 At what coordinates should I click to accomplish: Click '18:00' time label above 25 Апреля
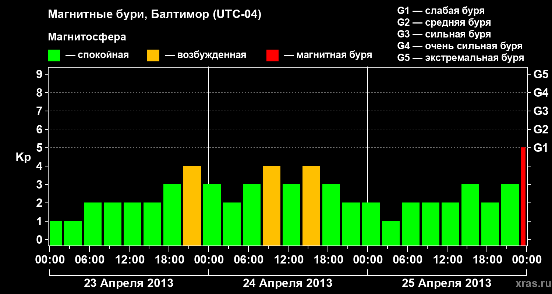click(487, 260)
